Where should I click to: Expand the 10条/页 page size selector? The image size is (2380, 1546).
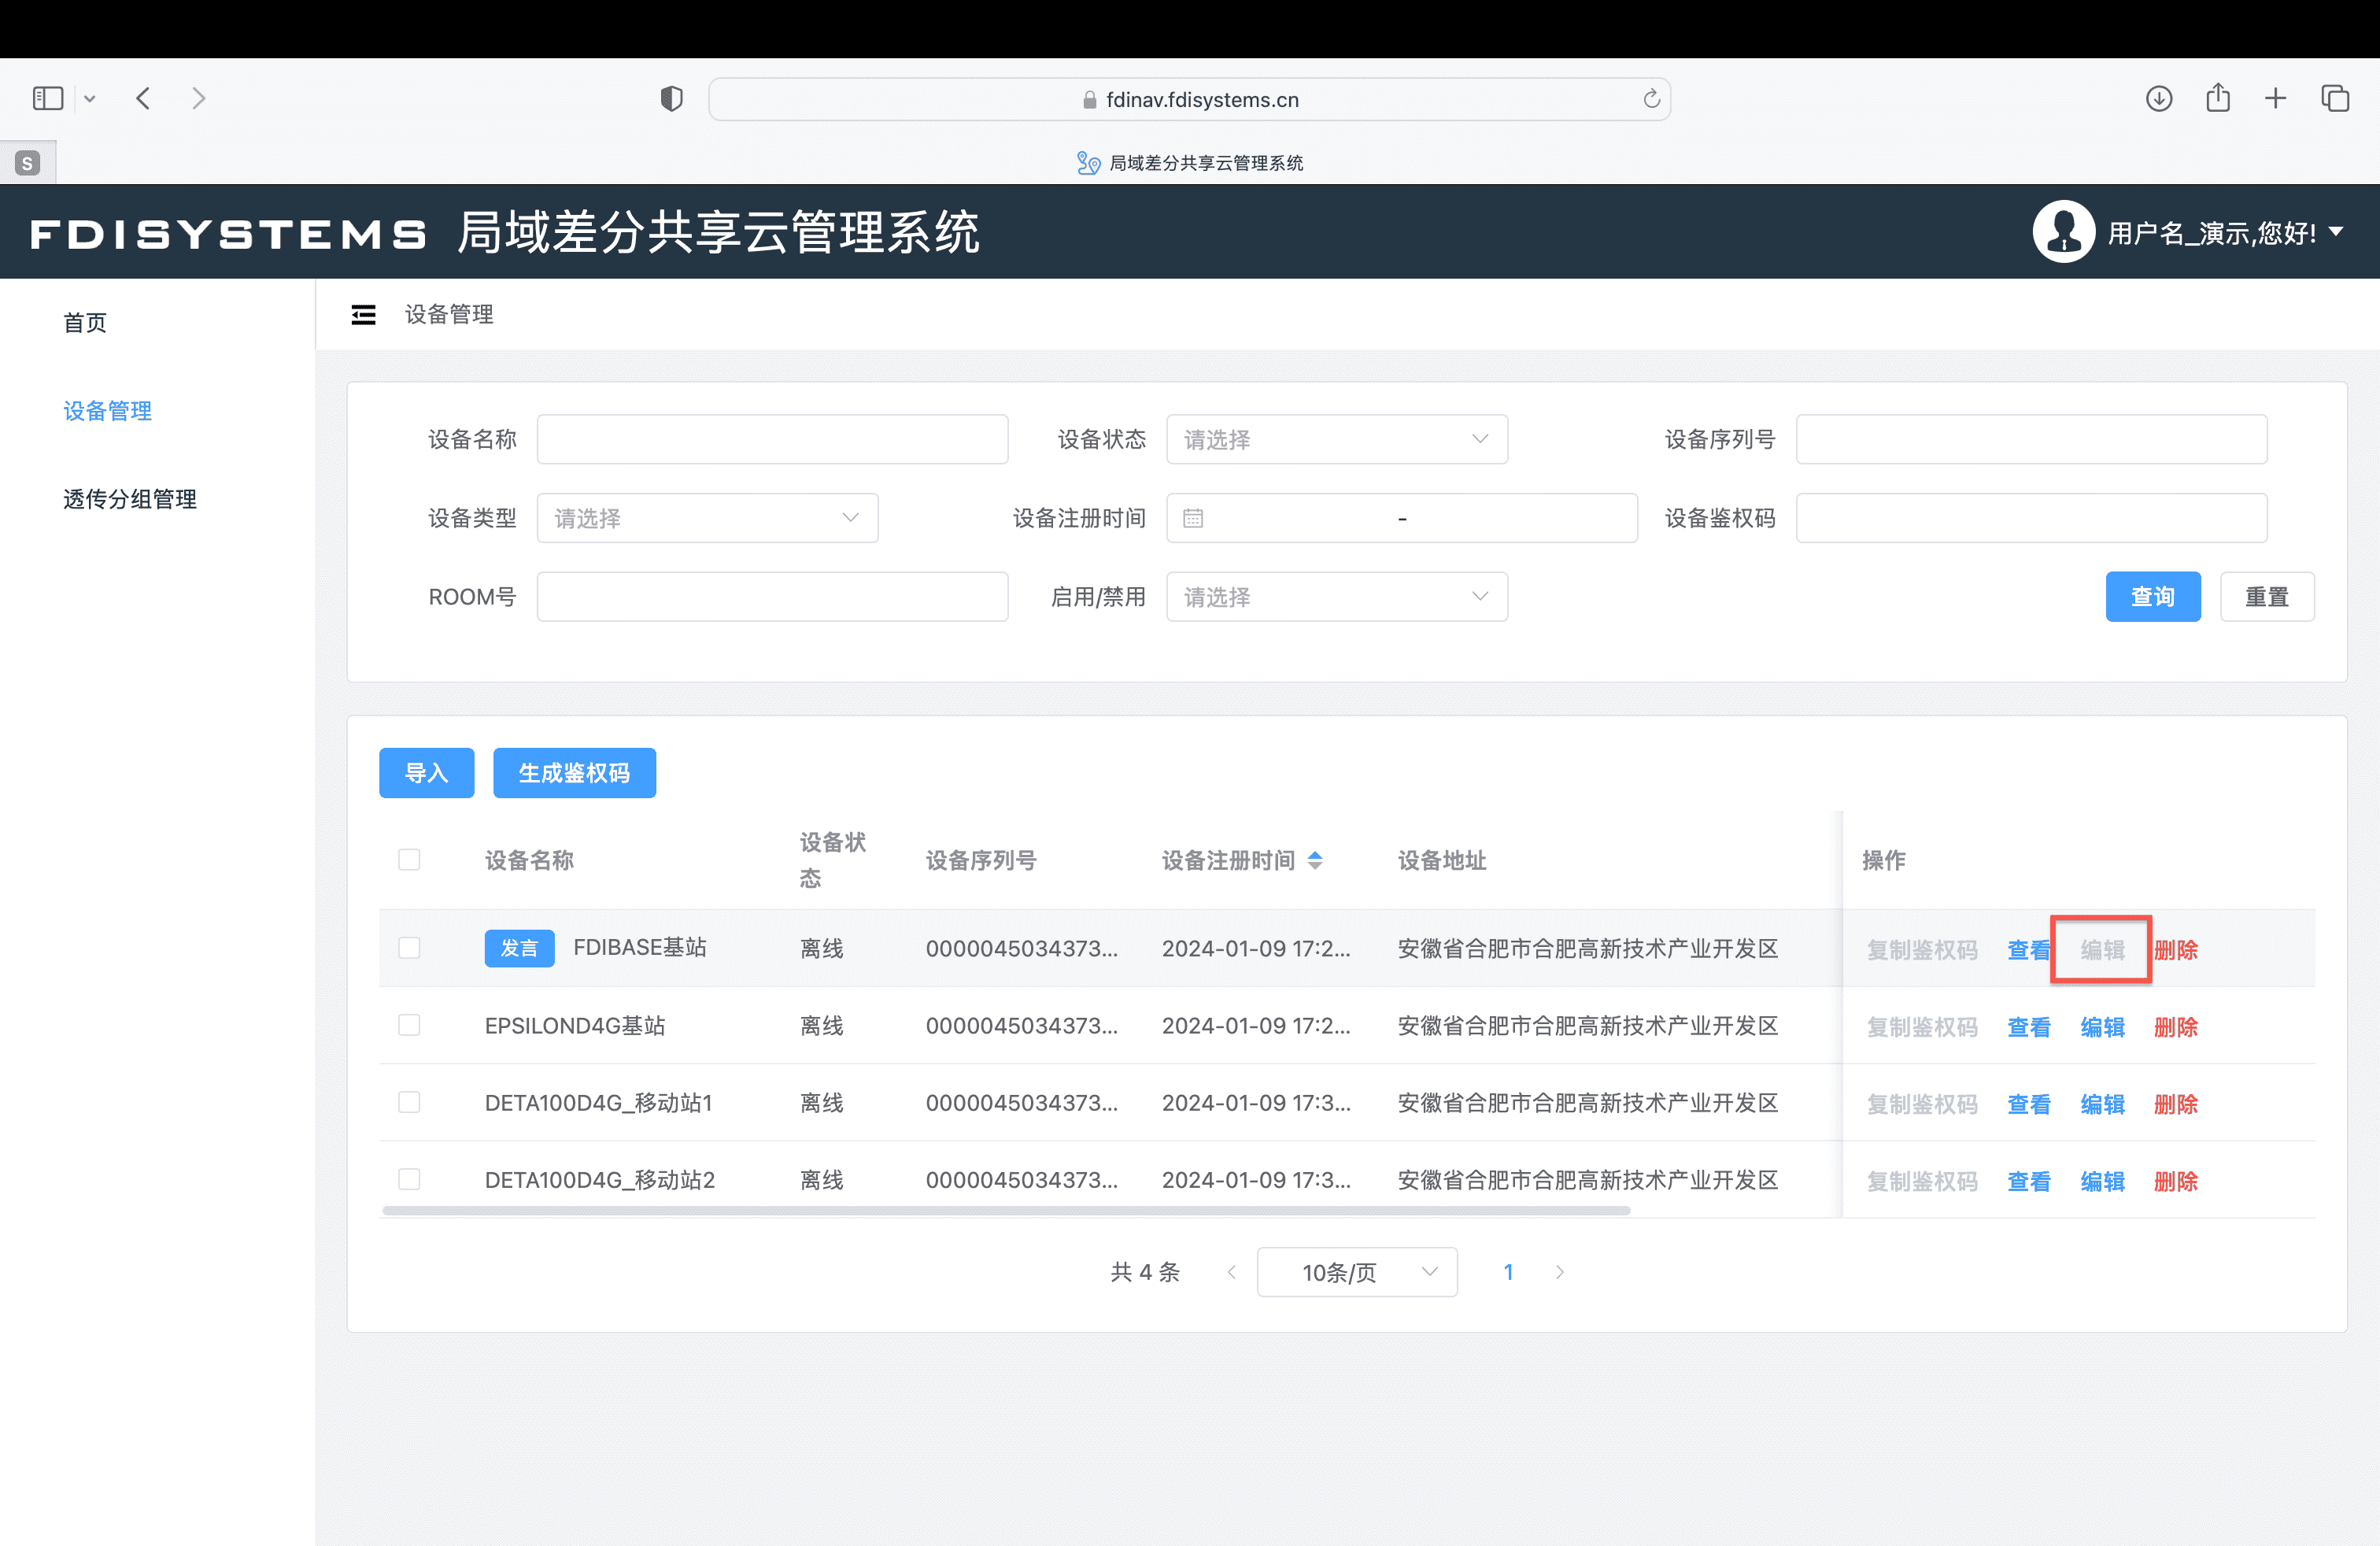coord(1356,1272)
